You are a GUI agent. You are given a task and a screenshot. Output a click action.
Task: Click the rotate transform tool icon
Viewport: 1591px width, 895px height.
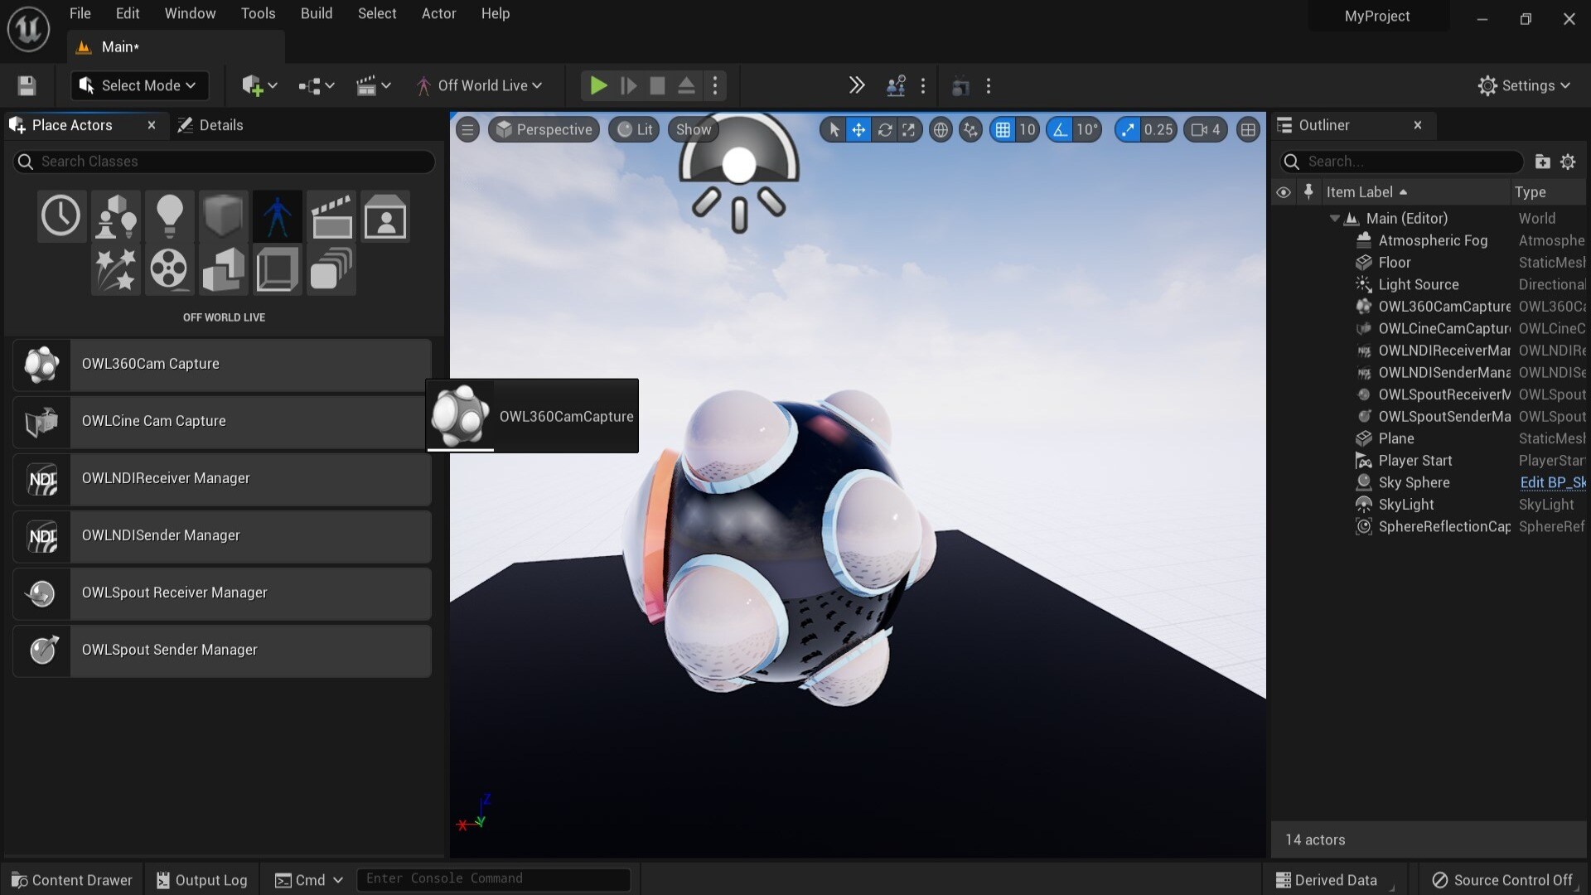pyautogui.click(x=884, y=129)
